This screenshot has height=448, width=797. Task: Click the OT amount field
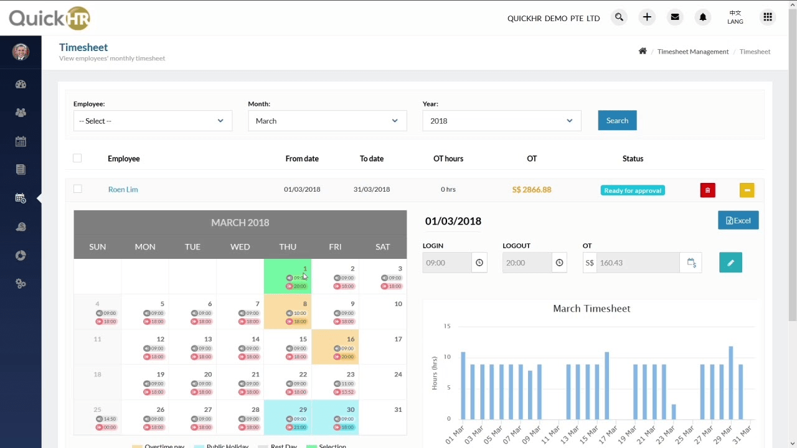point(638,263)
